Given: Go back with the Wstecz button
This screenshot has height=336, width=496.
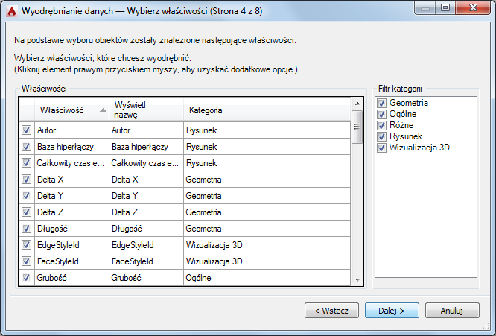Looking at the screenshot, I should (x=331, y=311).
